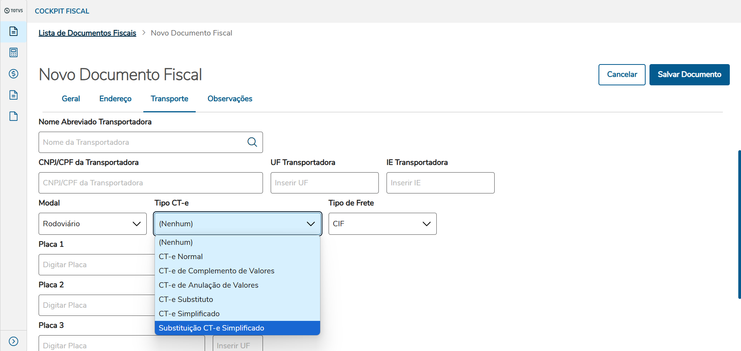
Task: Open the text document sidebar icon
Action: pos(14,95)
